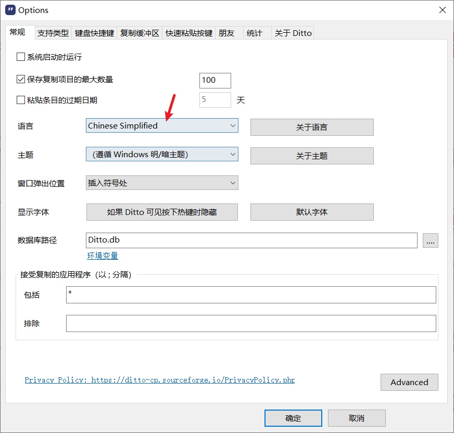The image size is (454, 433).
Task: Open the 键盘快捷键 tab
Action: click(94, 33)
